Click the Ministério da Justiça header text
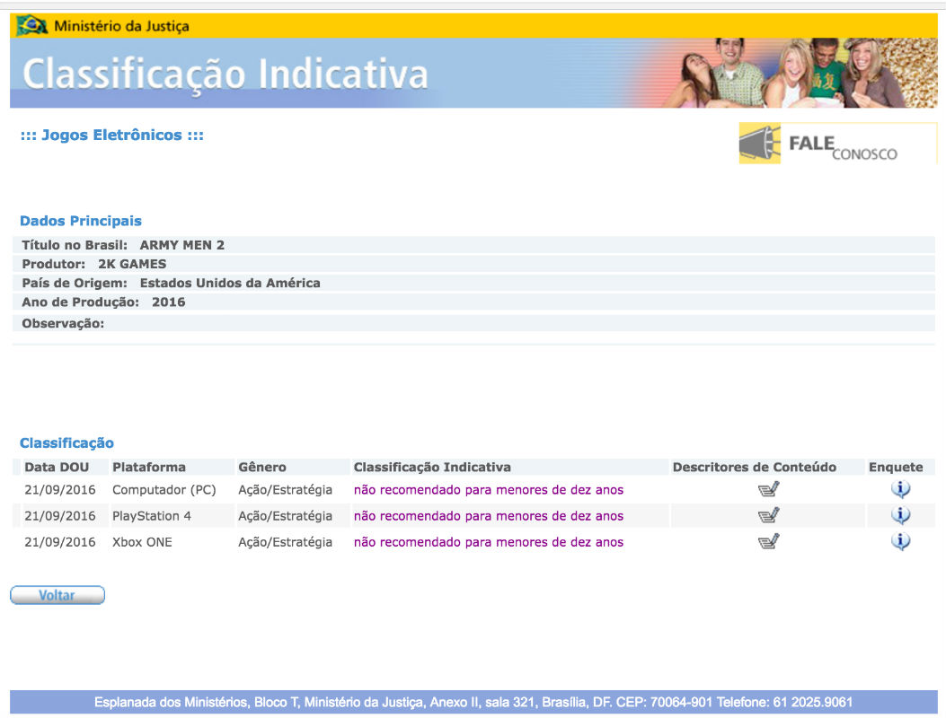946x718 pixels. click(121, 26)
